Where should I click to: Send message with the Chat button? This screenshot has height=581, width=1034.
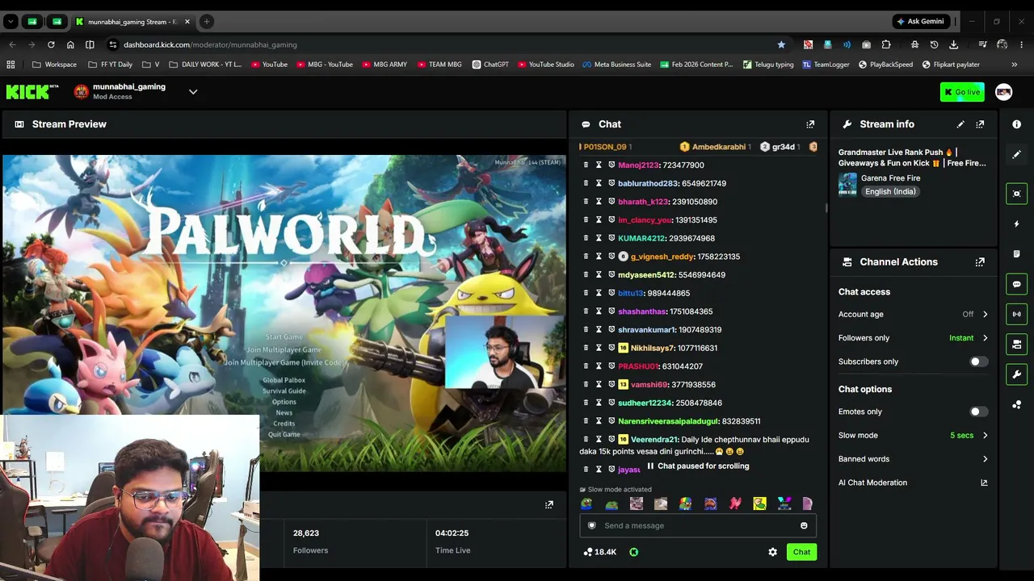click(x=801, y=552)
